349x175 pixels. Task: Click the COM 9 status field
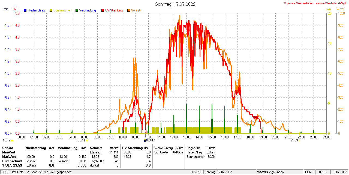coord(310,172)
